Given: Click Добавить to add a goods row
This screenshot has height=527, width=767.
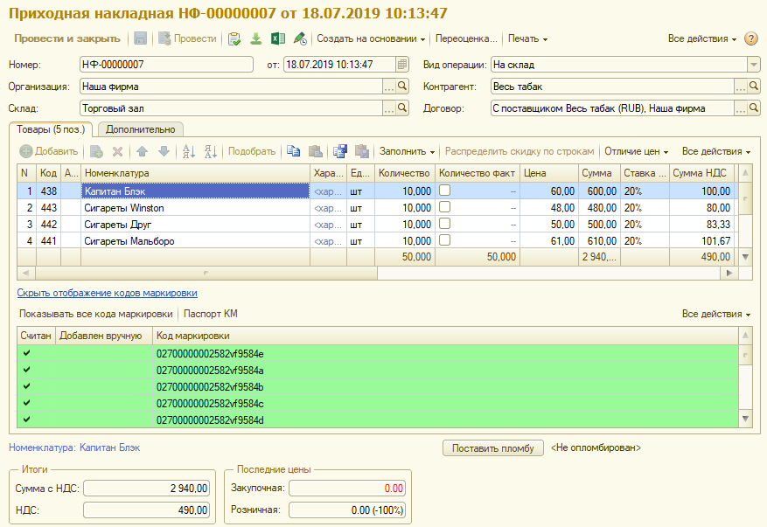Looking at the screenshot, I should point(48,151).
